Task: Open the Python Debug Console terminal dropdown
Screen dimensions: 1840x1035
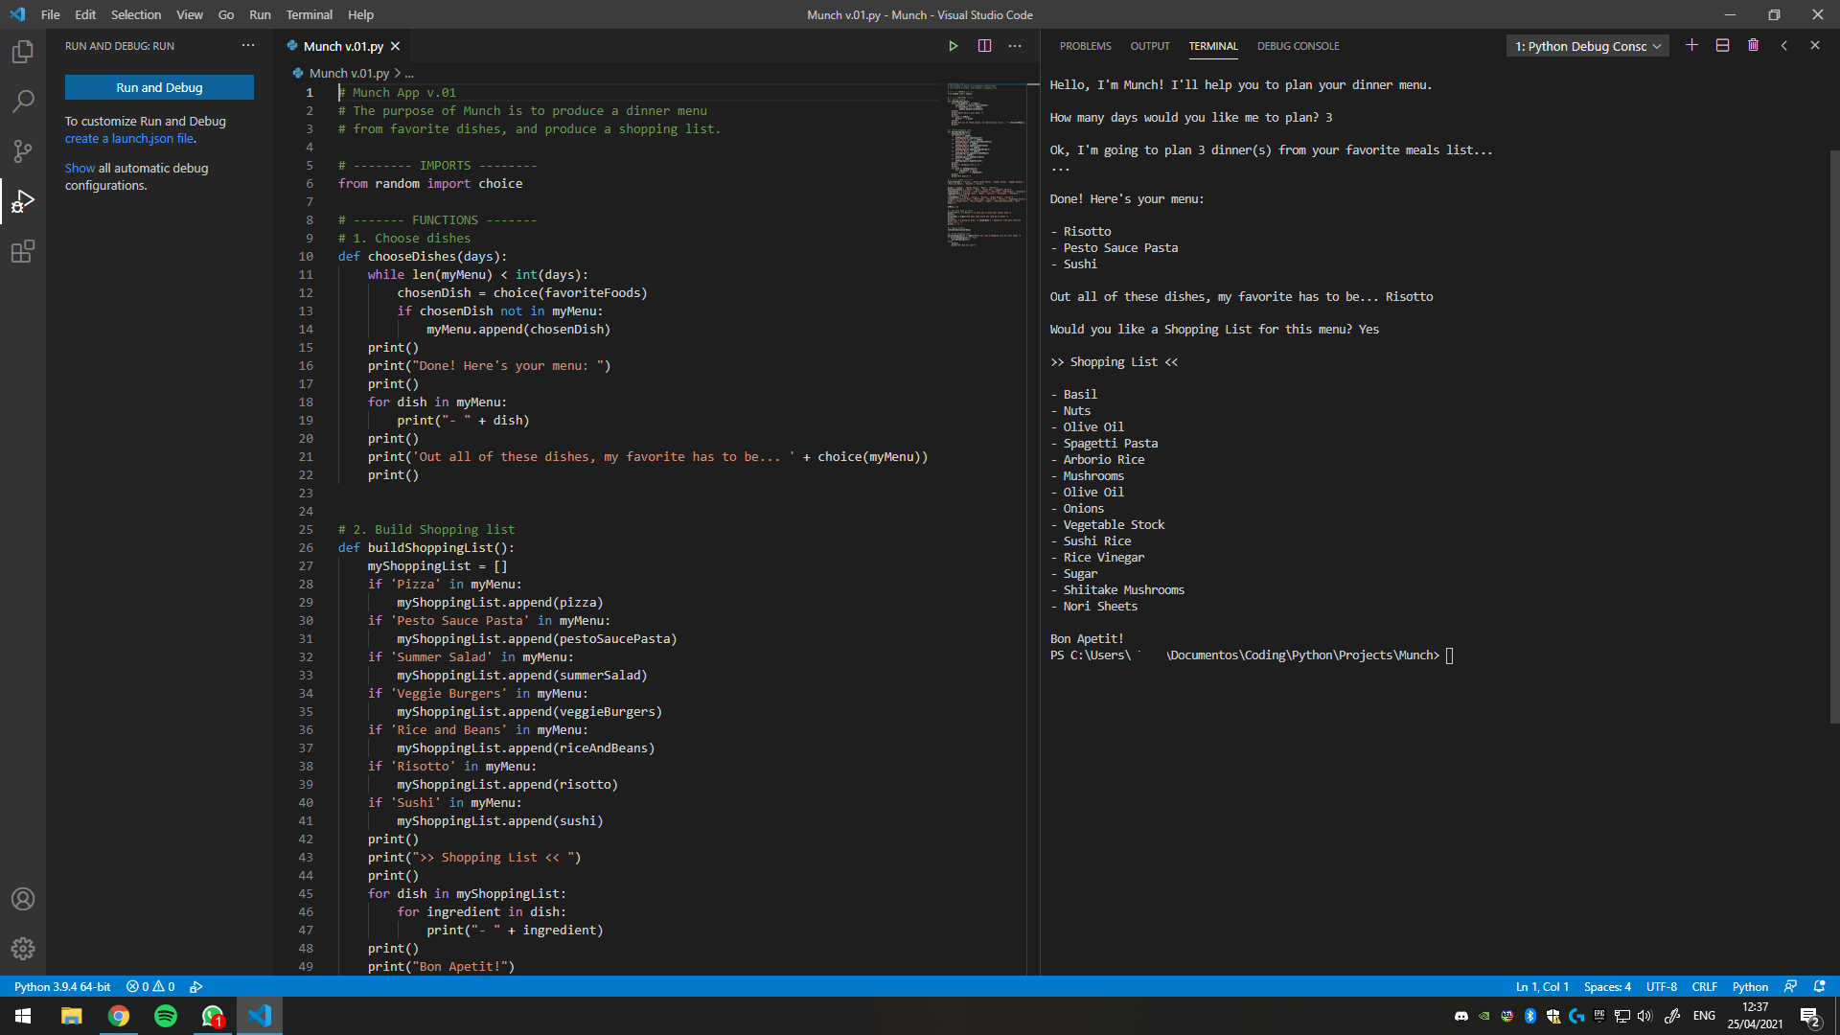Action: tap(1587, 46)
